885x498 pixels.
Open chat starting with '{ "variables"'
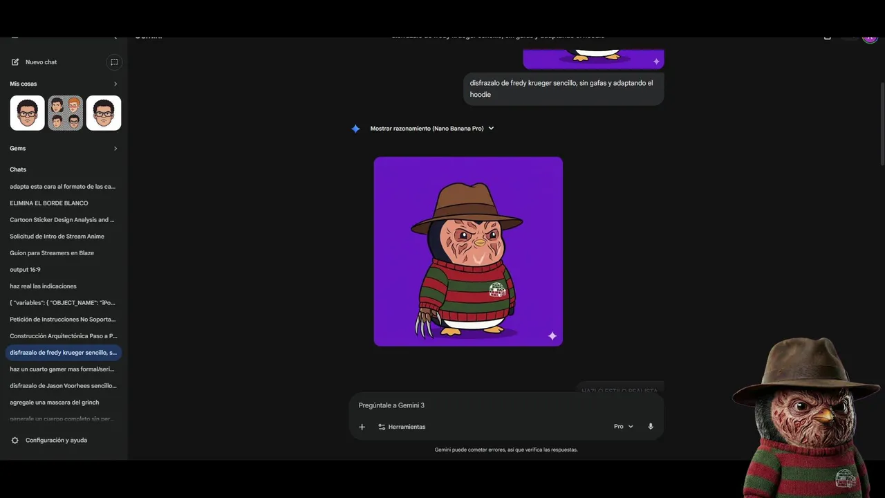click(63, 303)
